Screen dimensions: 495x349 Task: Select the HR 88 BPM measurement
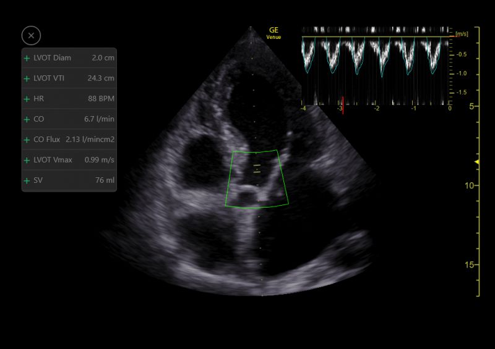[x=69, y=99]
